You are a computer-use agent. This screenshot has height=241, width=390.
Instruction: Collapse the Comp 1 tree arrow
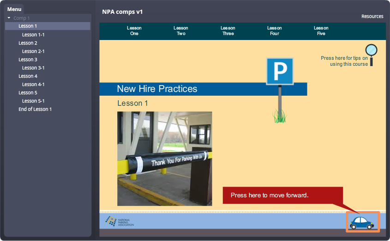[x=9, y=18]
